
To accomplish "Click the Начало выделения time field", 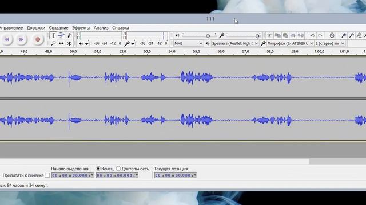I will [x=73, y=175].
